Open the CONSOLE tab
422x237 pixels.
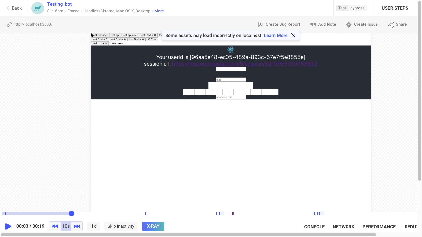pos(314,227)
